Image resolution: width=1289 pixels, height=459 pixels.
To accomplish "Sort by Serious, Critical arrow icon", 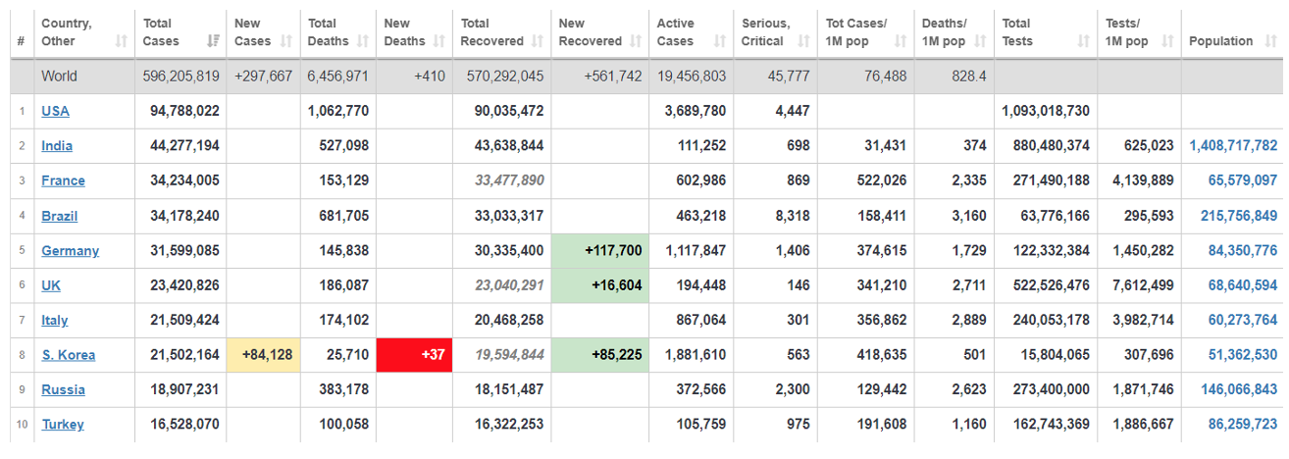I will 804,41.
